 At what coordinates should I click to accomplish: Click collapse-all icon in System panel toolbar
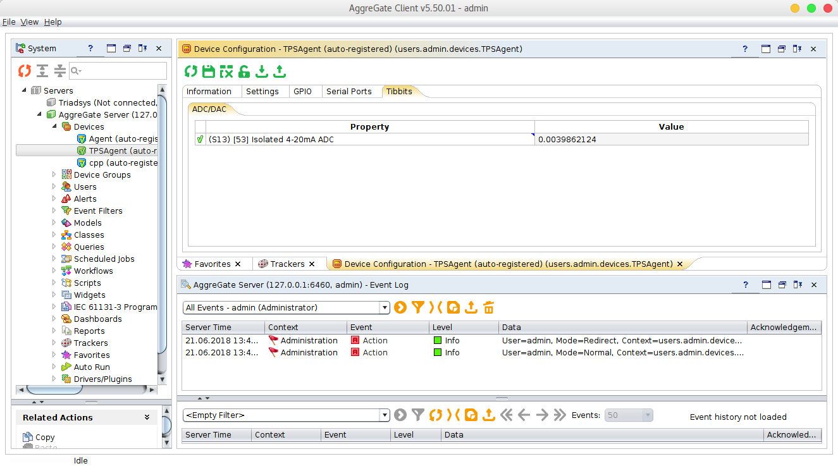(x=59, y=71)
